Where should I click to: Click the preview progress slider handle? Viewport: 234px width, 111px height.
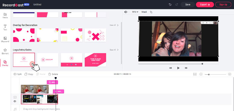202,64
